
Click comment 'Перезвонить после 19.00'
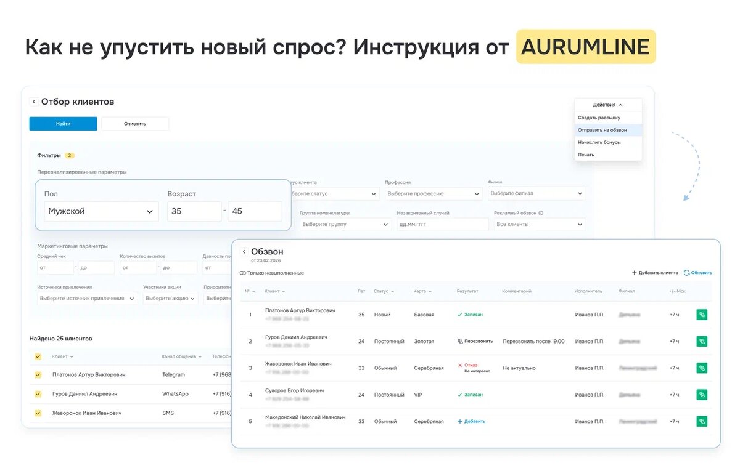pyautogui.click(x=533, y=341)
